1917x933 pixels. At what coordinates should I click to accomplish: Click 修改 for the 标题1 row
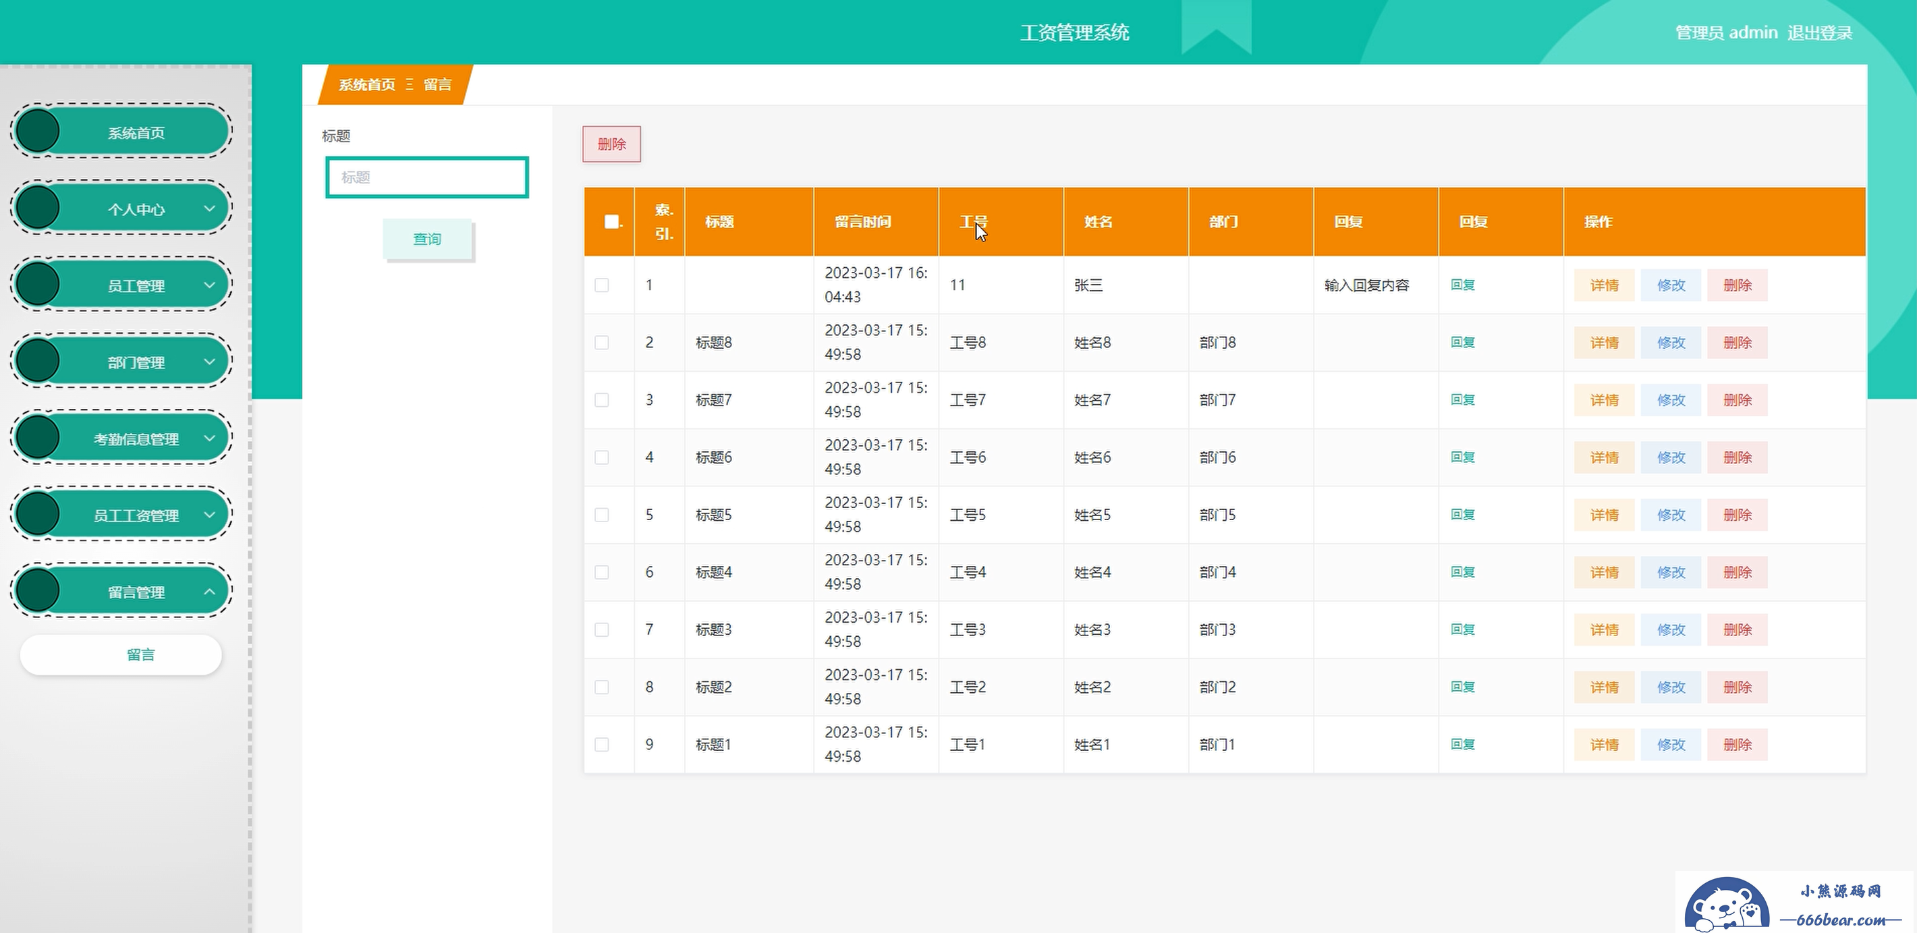click(x=1671, y=744)
